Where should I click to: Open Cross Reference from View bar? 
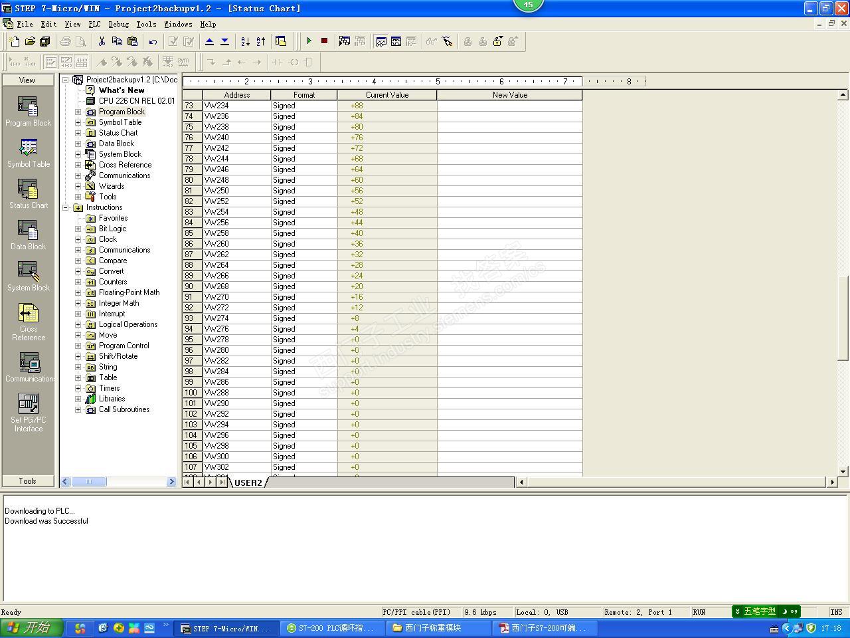(x=28, y=322)
